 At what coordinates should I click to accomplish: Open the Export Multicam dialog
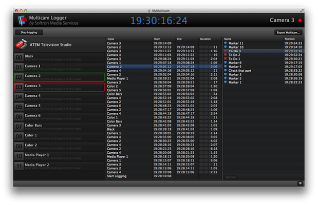pyautogui.click(x=288, y=32)
